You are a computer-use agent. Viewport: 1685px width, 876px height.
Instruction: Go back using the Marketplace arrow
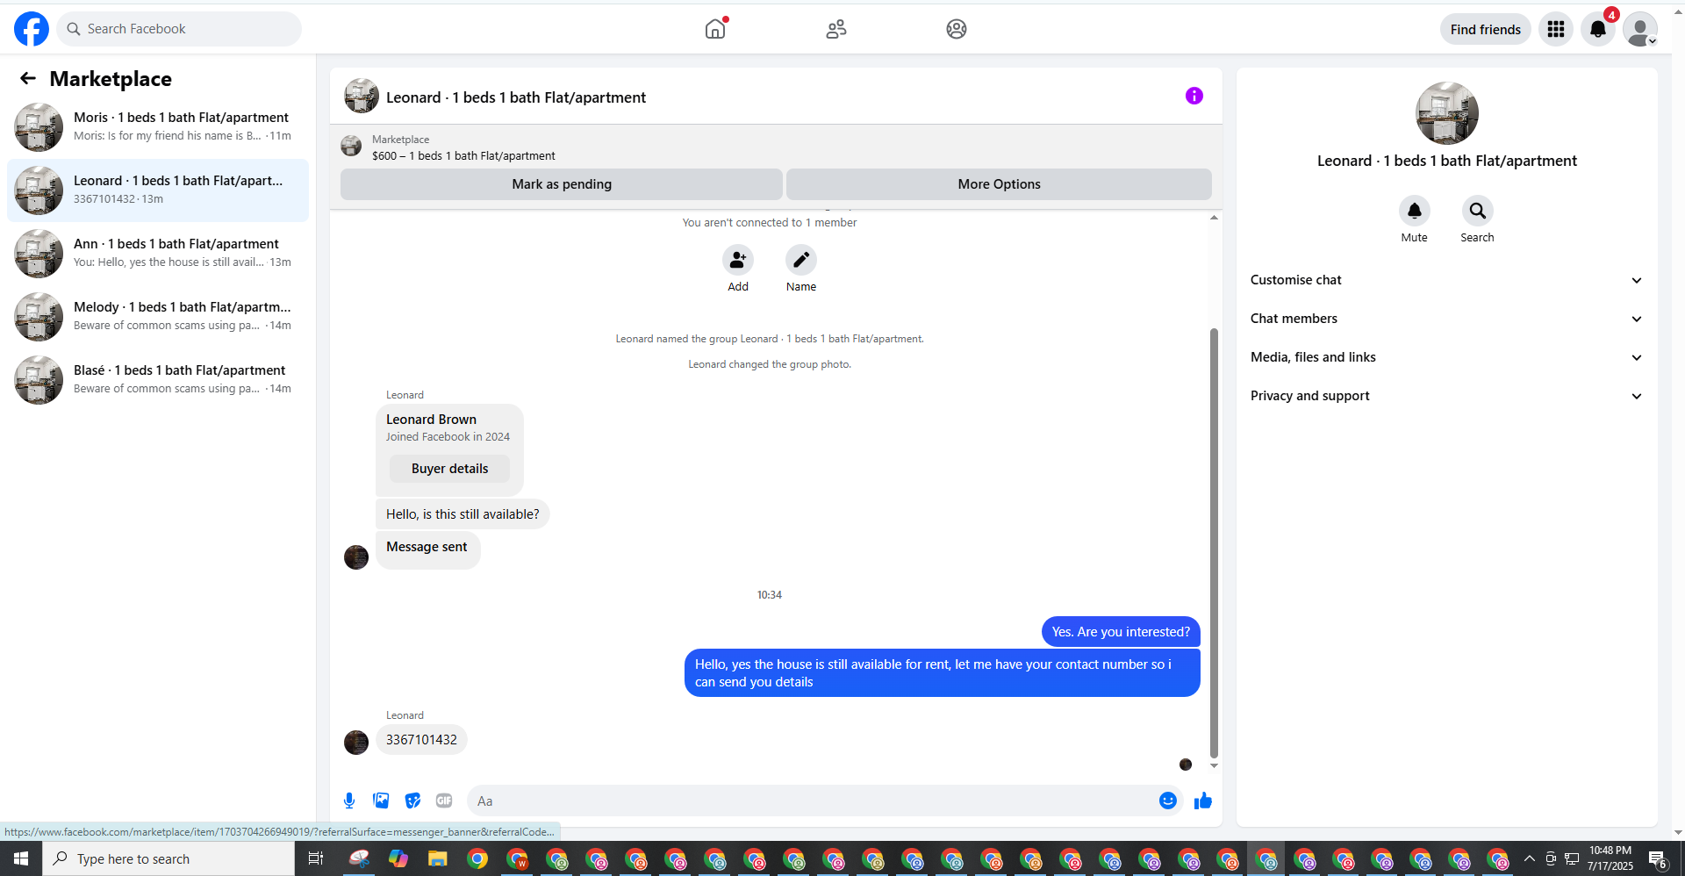tap(28, 79)
